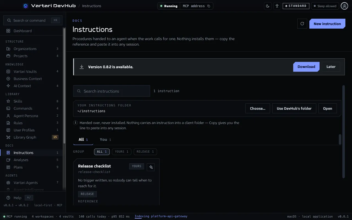The image size is (352, 220).
Task: Filter group by YOURS chip
Action: (x=122, y=152)
